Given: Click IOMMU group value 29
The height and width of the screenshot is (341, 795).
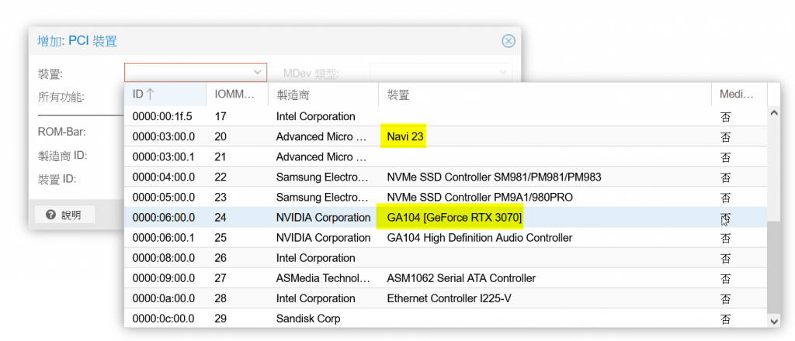Looking at the screenshot, I should point(220,319).
